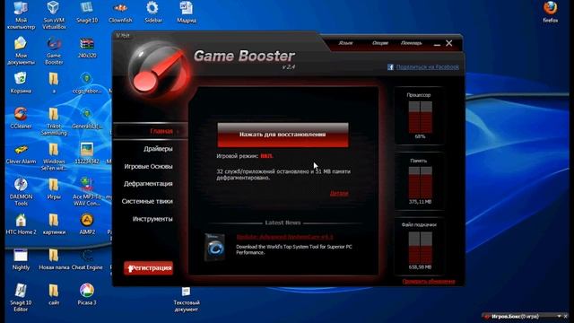This screenshot has height=323, width=574.
Task: Select the сайт folder icon
Action: tap(54, 294)
